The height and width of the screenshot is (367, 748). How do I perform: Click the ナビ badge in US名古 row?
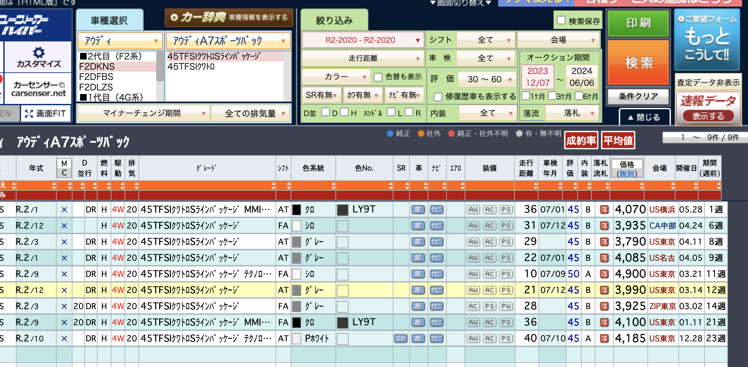437,258
